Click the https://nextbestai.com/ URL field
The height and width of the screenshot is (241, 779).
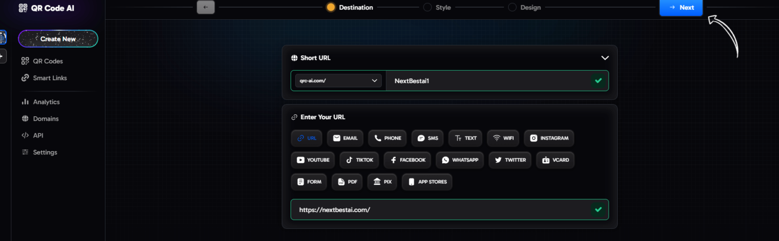coord(449,210)
